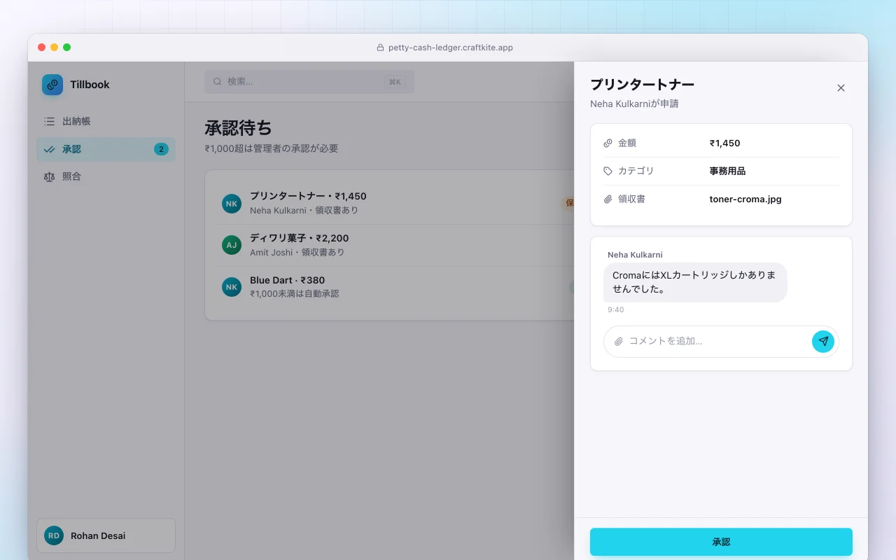Click the Tillbook logo icon
This screenshot has height=560, width=896.
click(x=52, y=85)
